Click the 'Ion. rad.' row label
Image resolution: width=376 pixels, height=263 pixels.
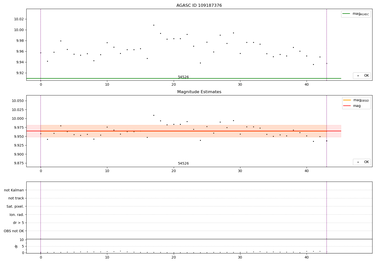[17, 215]
